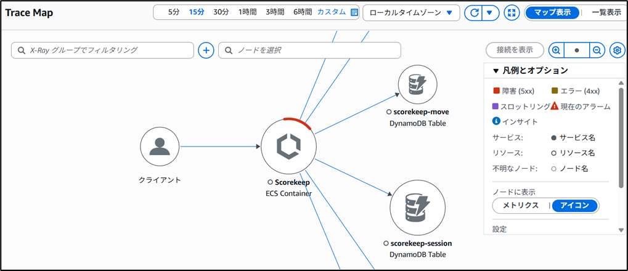Open refresh interval dropdown arrow
628x271 pixels.
pos(491,13)
